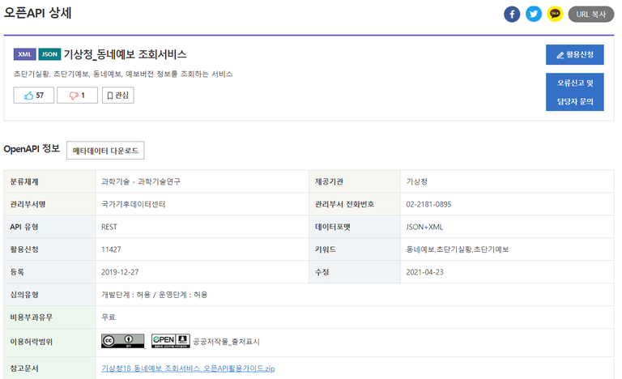Click the 활용신청 apply button

(575, 55)
